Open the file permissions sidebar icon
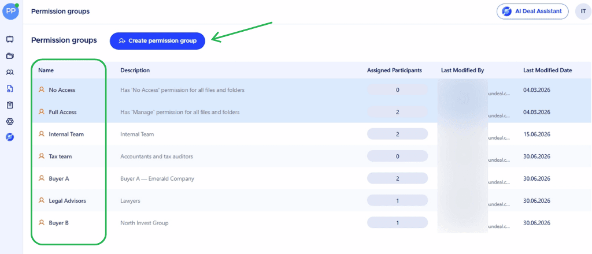This screenshot has width=592, height=254. 10,88
